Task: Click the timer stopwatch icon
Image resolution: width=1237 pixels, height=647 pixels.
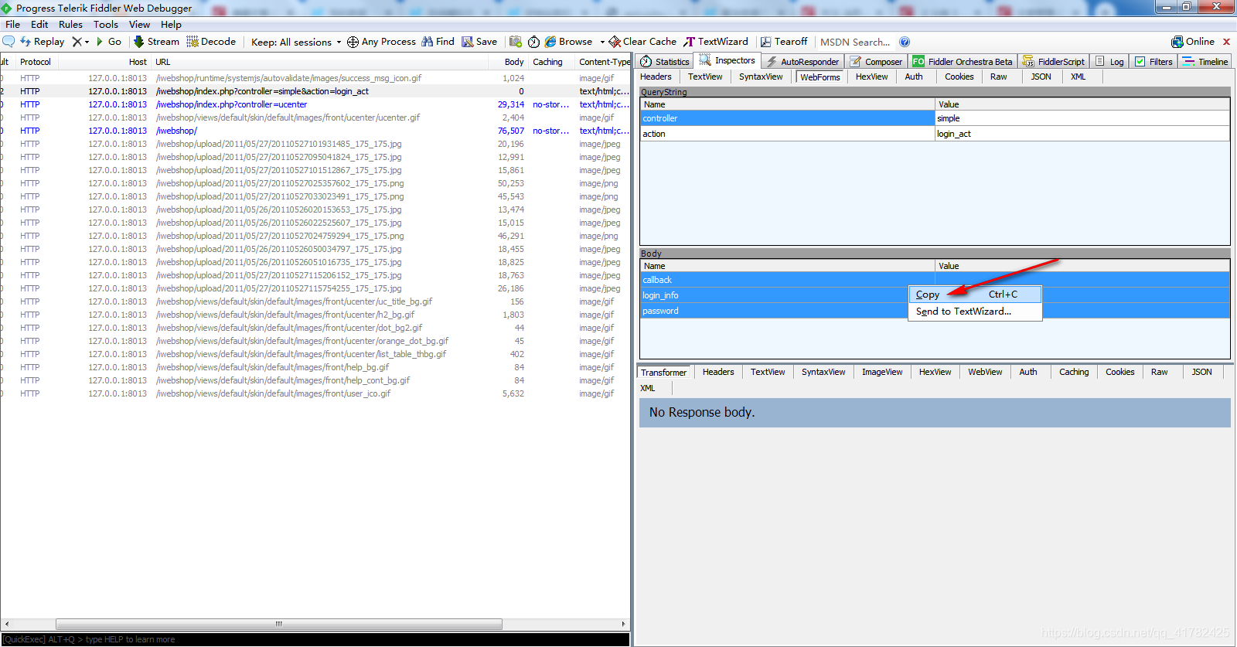Action: [x=533, y=42]
